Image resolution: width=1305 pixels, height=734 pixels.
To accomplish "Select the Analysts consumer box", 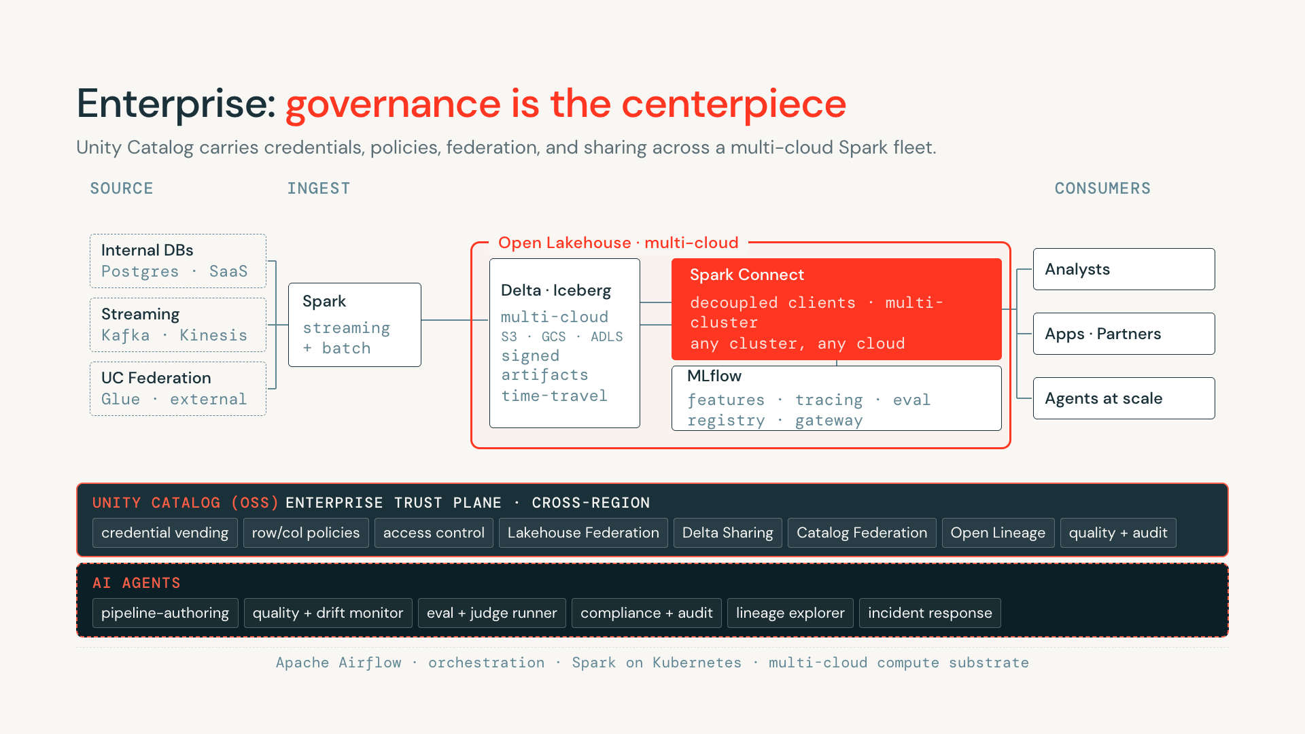I will 1124,269.
